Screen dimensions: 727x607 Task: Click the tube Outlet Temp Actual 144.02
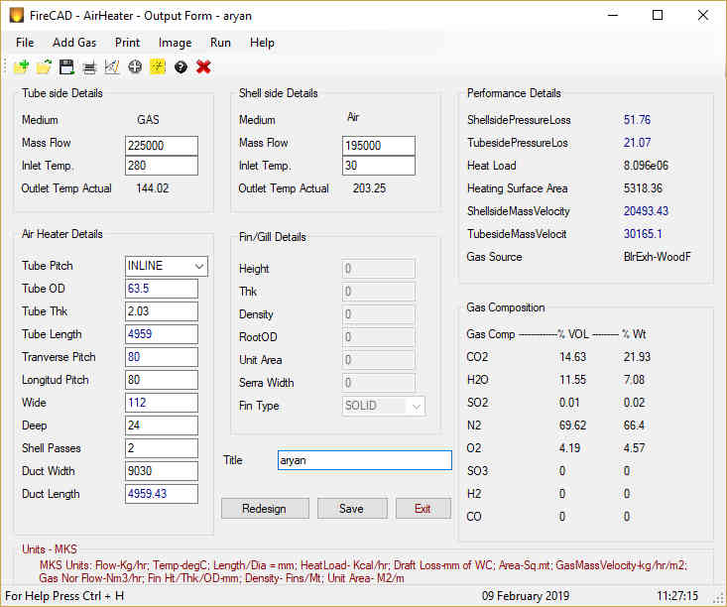coord(152,188)
